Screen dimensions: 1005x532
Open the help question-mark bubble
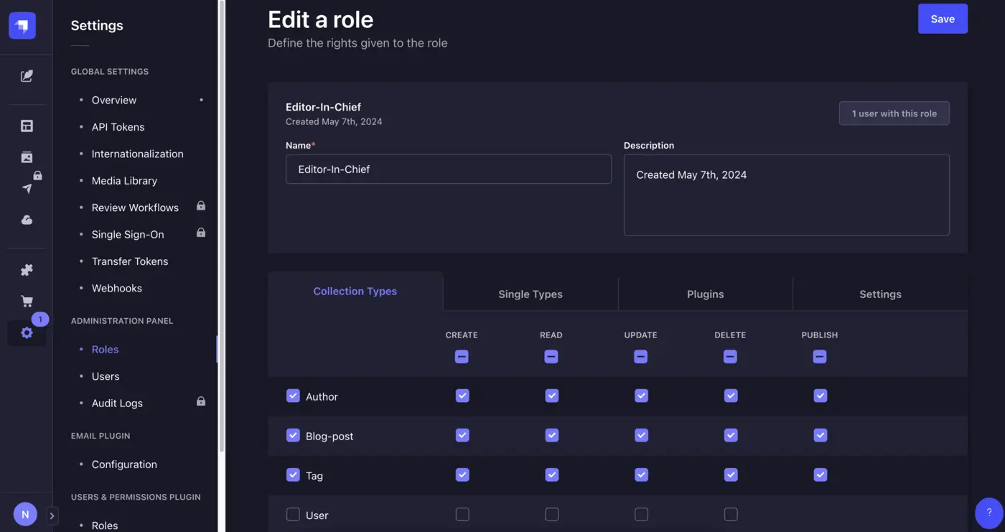pos(988,512)
